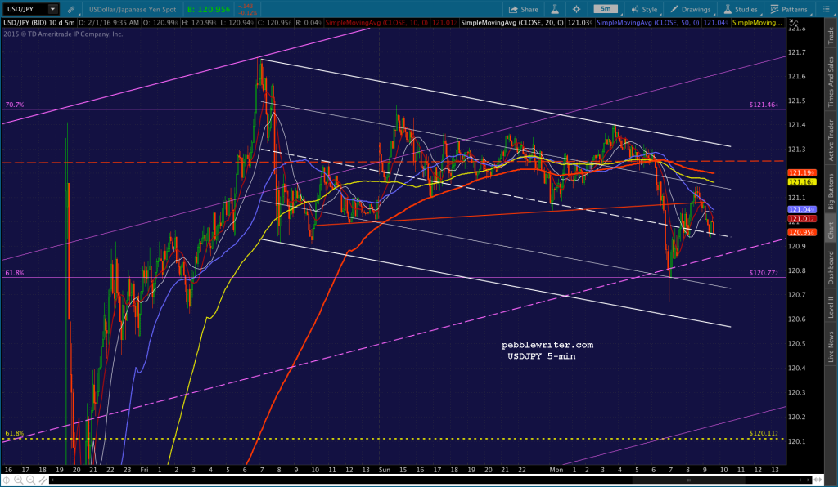Image resolution: width=838 pixels, height=487 pixels.
Task: Click the 121.19 red price bubble
Action: click(x=802, y=173)
